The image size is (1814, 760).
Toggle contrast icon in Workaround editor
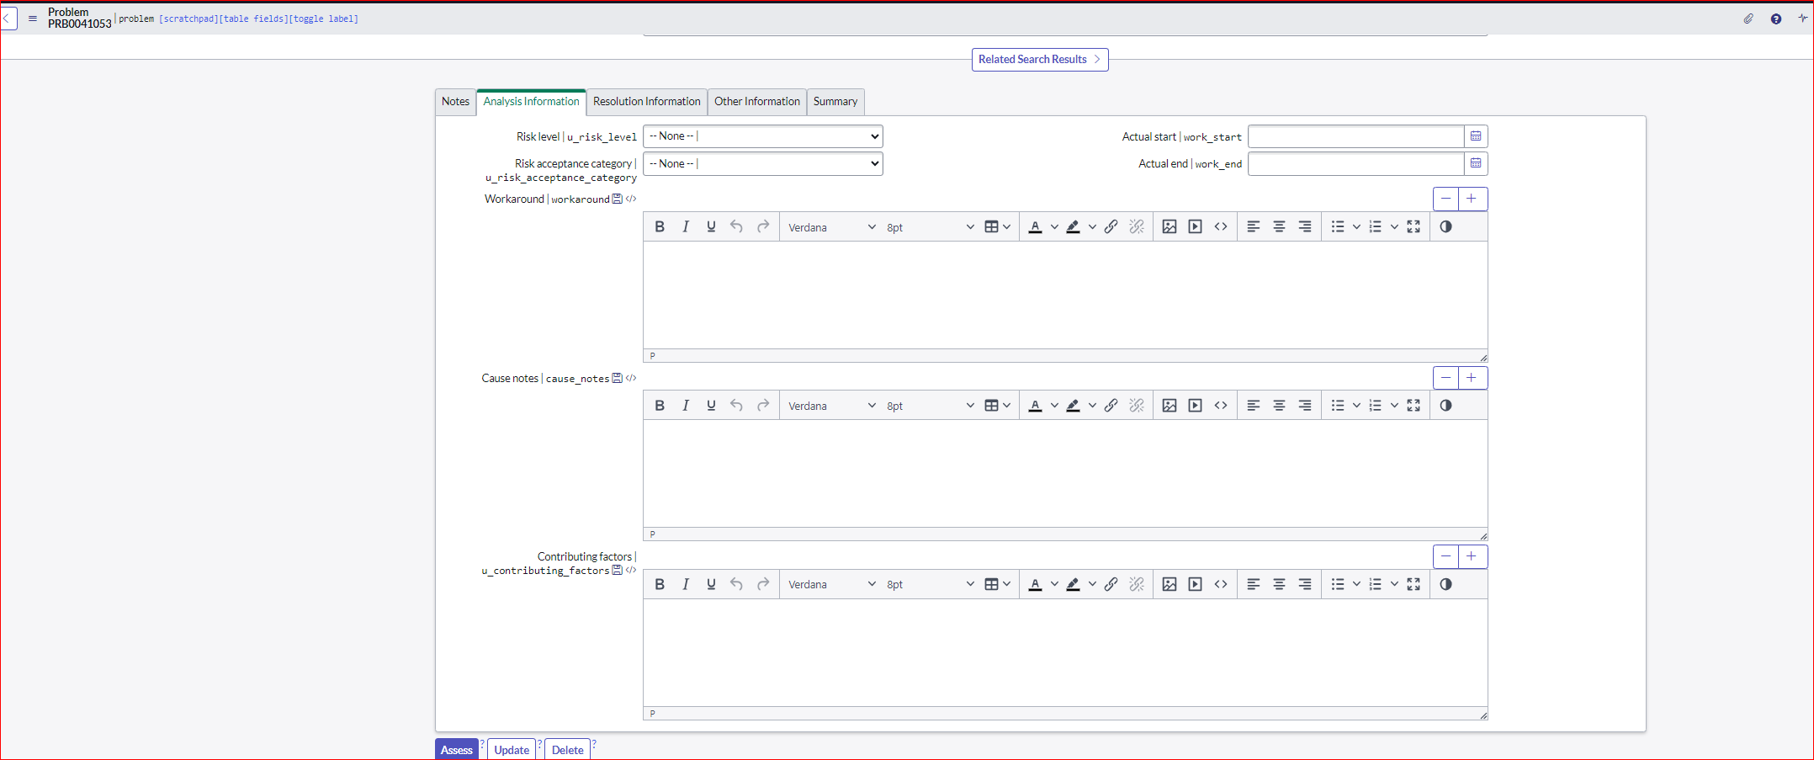pyautogui.click(x=1445, y=226)
